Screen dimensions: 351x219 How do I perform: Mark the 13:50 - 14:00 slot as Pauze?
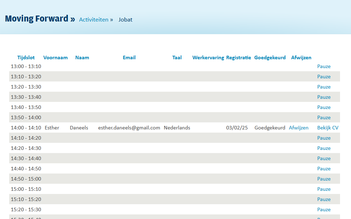coord(324,117)
